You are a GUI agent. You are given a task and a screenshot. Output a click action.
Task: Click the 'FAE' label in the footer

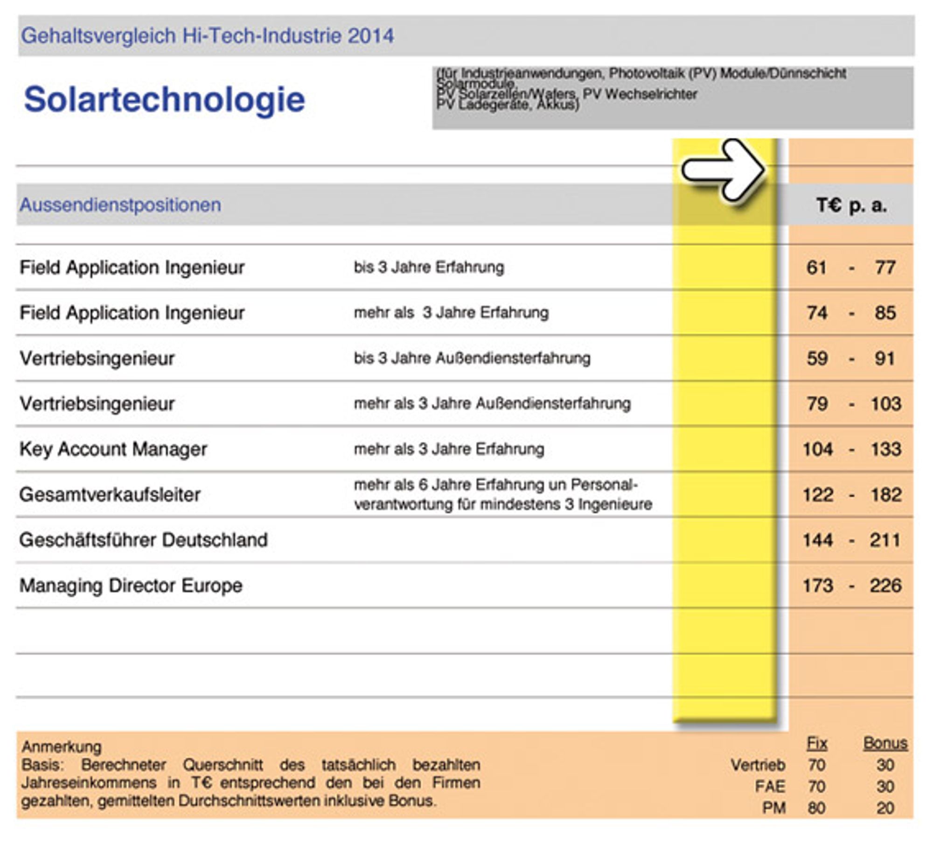[x=770, y=786]
